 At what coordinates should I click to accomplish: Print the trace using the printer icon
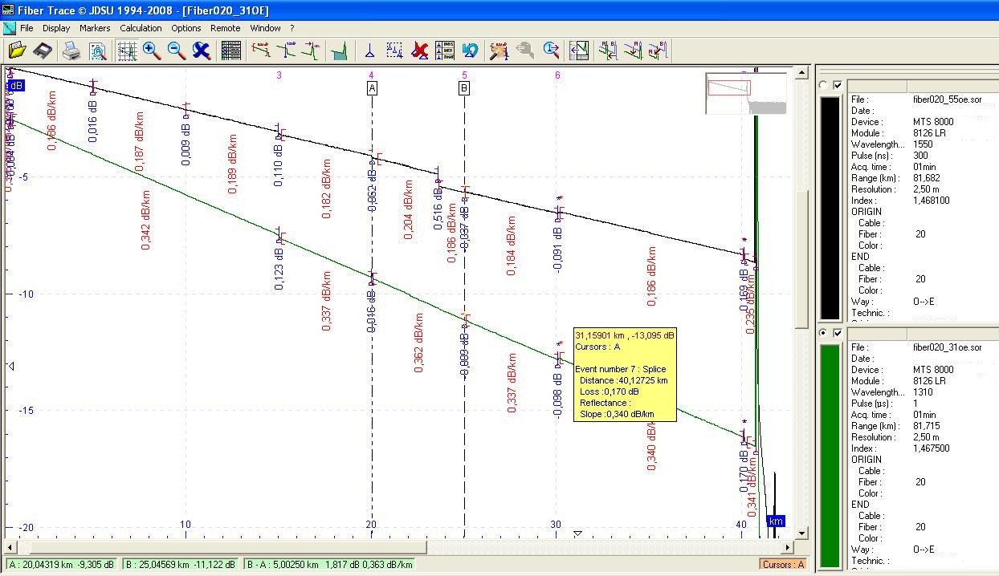(x=71, y=51)
